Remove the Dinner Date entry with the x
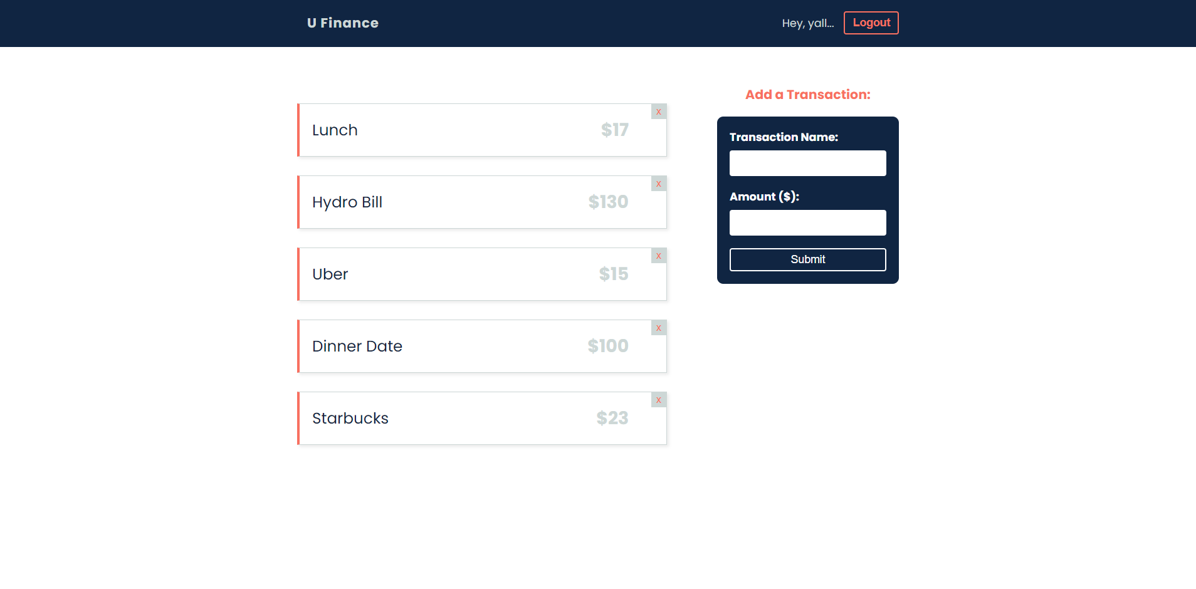The image size is (1196, 589). pyautogui.click(x=659, y=328)
